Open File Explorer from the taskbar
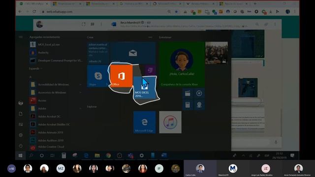This screenshot has height=177, width=315. 97,155
